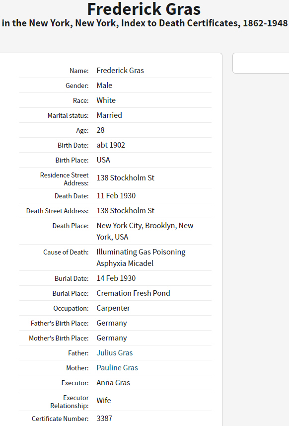Image resolution: width=289 pixels, height=426 pixels.
Task: Click the Burial Date value 14 Feb 1930
Action: coord(116,278)
